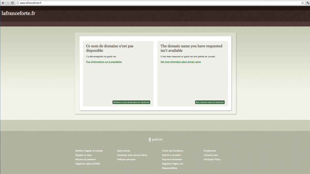Open Gandi recrute link
The image size is (310, 174).
click(123, 151)
